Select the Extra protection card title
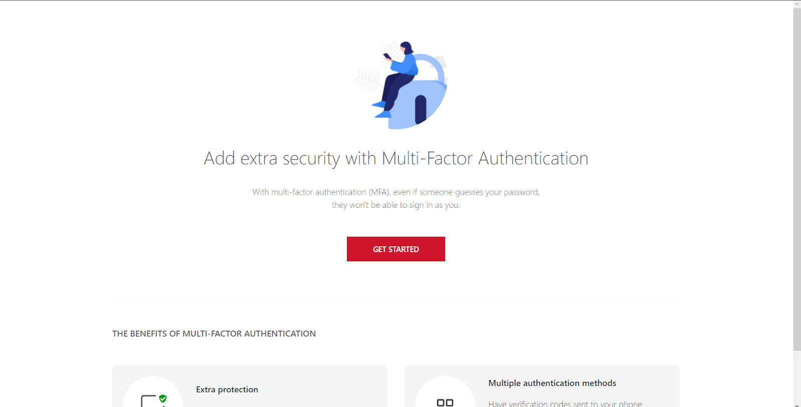 tap(227, 389)
